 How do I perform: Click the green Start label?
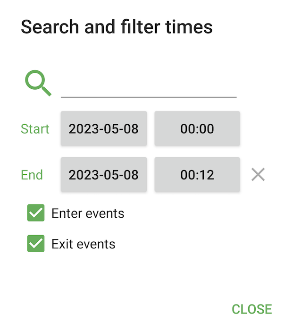35,128
